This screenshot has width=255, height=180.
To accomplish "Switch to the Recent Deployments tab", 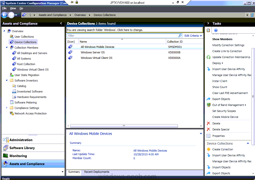I will tap(97, 172).
